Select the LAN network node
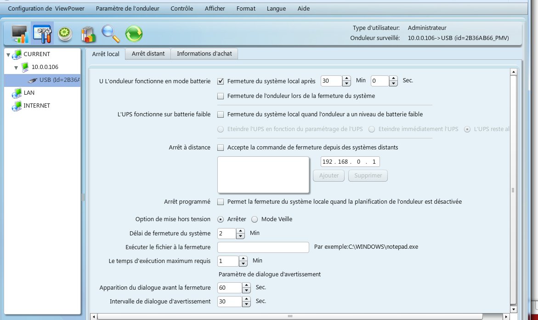The width and height of the screenshot is (538, 320). click(29, 93)
